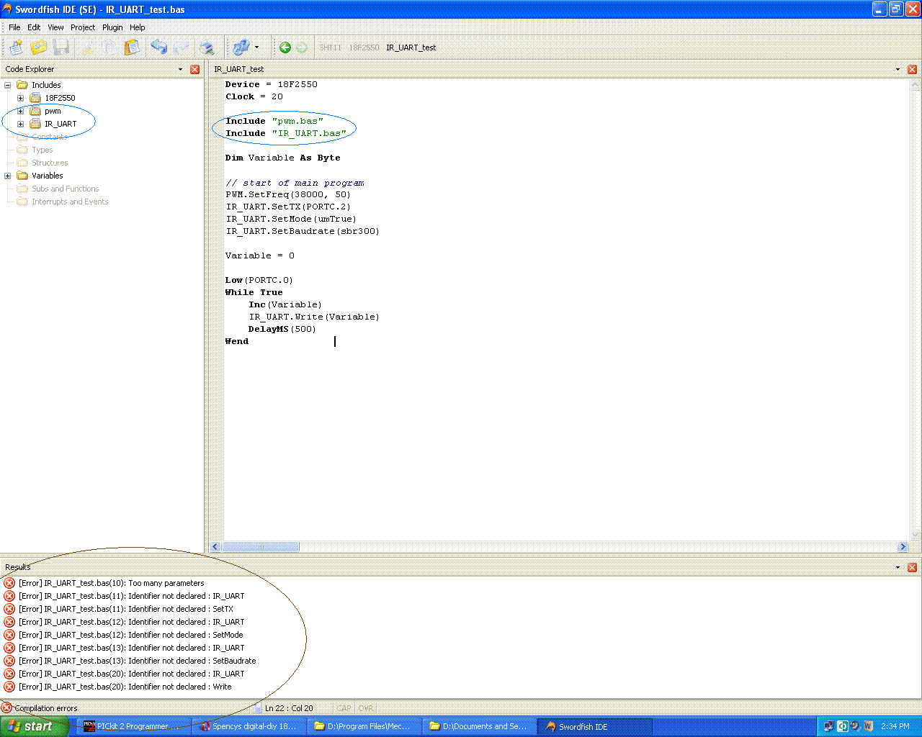Viewport: 922px width, 737px height.
Task: Click the editor horizontal scroll right arrow
Action: tap(903, 547)
